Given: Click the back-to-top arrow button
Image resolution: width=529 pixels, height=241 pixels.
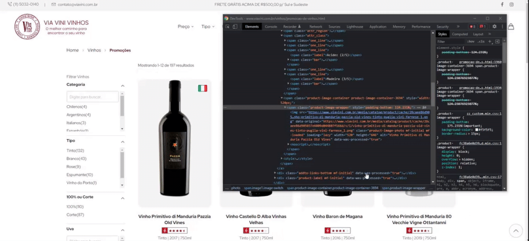Looking at the screenshot, I should (515, 231).
